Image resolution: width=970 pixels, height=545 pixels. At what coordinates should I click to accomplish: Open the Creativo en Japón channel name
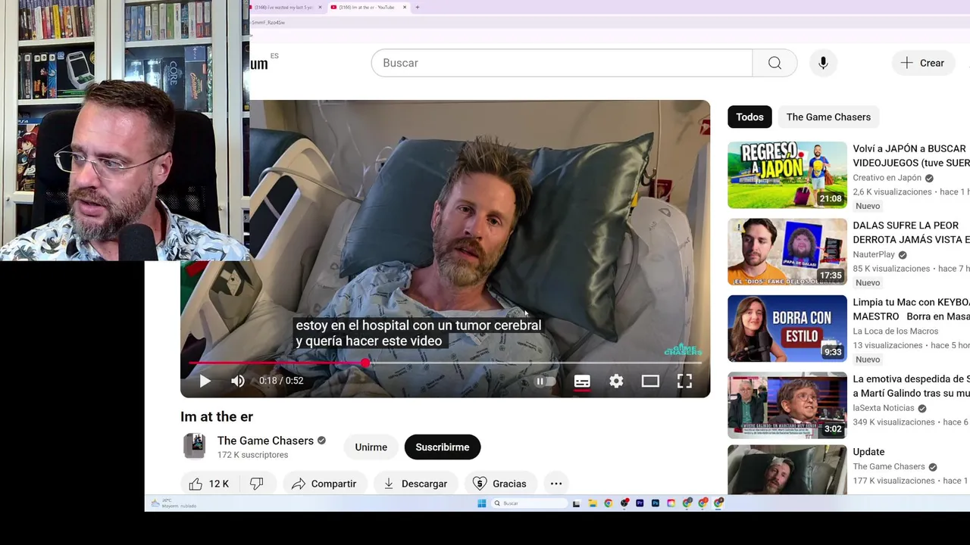coord(887,178)
